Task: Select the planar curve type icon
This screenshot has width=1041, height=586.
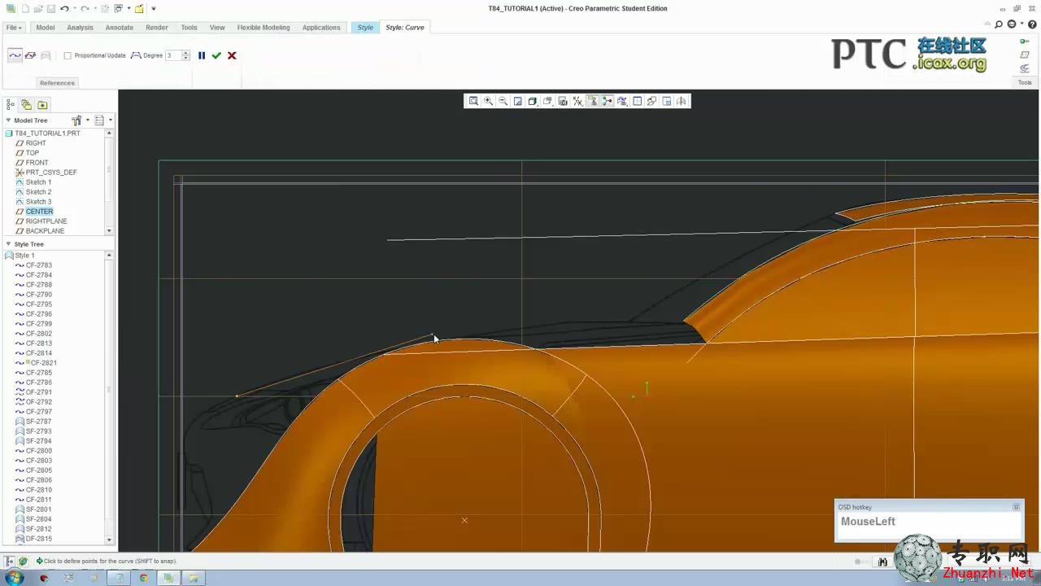Action: coord(30,55)
